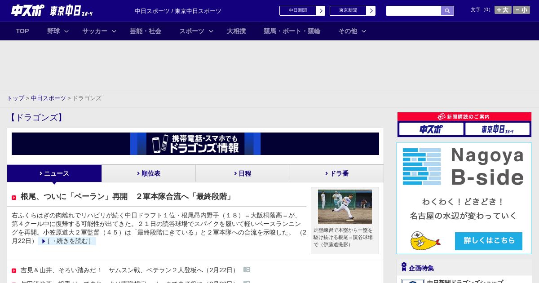Viewport: 539px width, 283px height.
Task: Switch to the 順位表 tab
Action: point(149,173)
